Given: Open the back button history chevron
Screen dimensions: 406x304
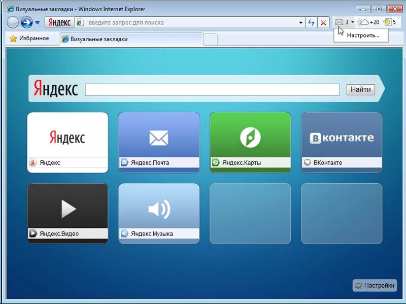Looking at the screenshot, I should coord(37,22).
